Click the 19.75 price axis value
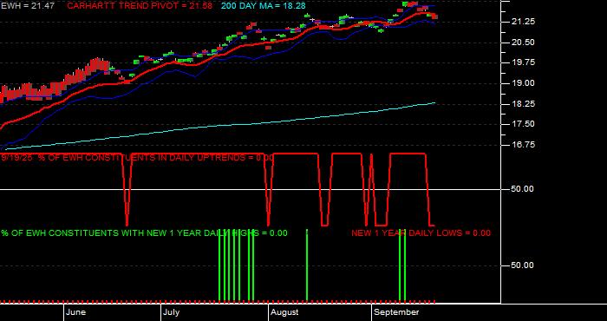The image size is (607, 321). coord(524,62)
